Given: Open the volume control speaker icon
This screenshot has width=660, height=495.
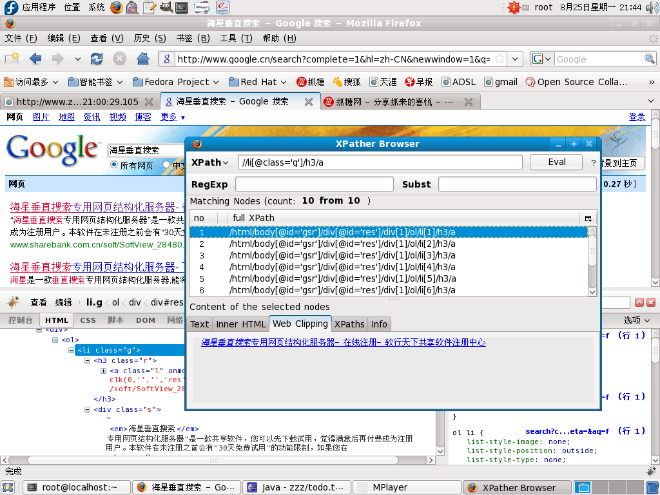Looking at the screenshot, I should pos(651,7).
